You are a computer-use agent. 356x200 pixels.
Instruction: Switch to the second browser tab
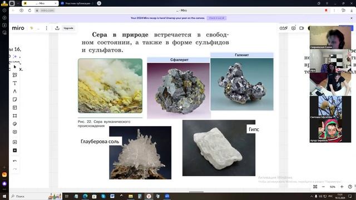[x=77, y=3]
